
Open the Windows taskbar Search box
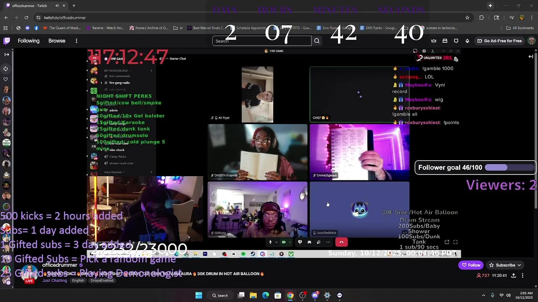[x=220, y=295]
